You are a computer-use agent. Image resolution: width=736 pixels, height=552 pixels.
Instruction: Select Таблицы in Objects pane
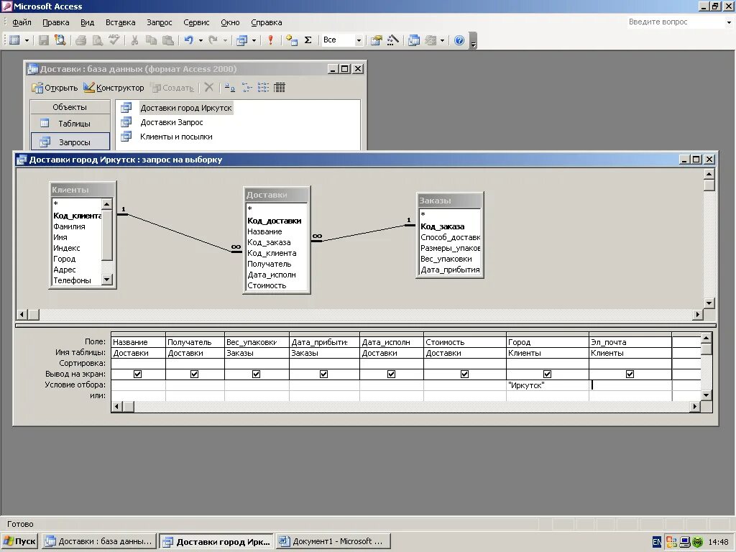point(70,124)
